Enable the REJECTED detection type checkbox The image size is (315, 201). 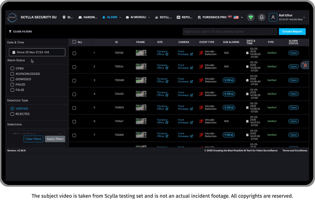(12, 114)
